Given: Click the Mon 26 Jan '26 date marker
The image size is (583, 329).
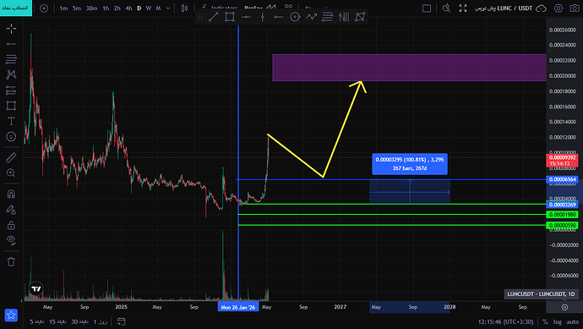Looking at the screenshot, I should click(x=238, y=307).
